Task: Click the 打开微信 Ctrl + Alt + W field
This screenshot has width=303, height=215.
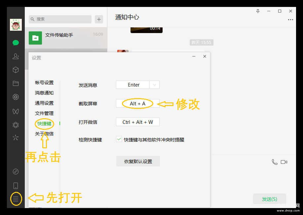Action: [137, 122]
